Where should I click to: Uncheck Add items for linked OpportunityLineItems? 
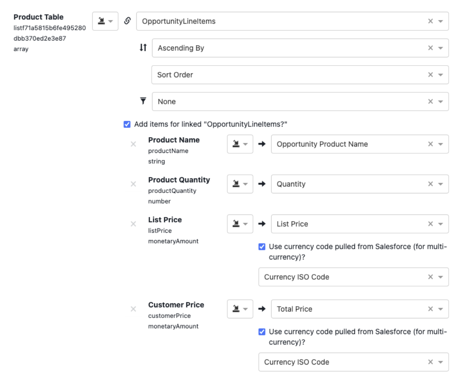(x=127, y=124)
